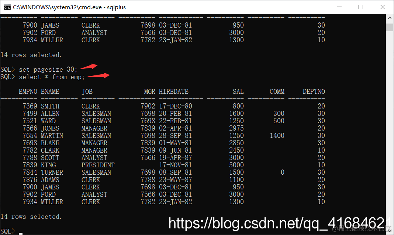Click the DEPTNO column header

click(314, 92)
